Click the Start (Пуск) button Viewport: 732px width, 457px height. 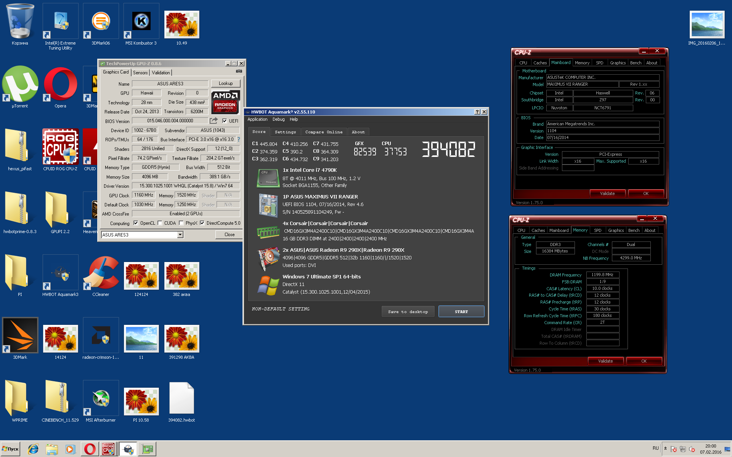[10, 449]
